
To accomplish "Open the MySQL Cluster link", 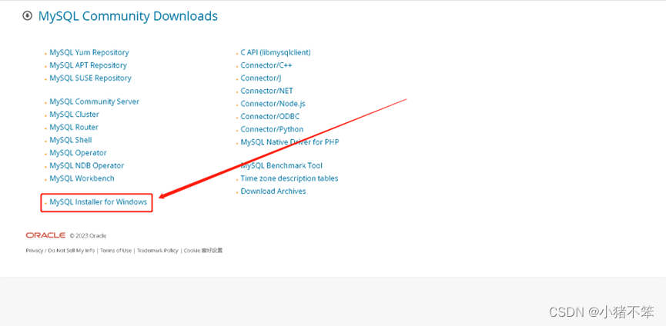I will click(75, 115).
